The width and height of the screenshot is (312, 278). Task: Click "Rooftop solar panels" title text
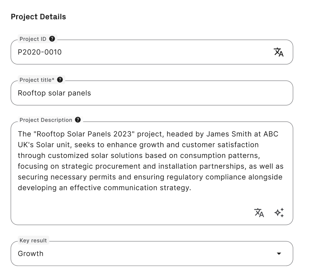pos(54,93)
